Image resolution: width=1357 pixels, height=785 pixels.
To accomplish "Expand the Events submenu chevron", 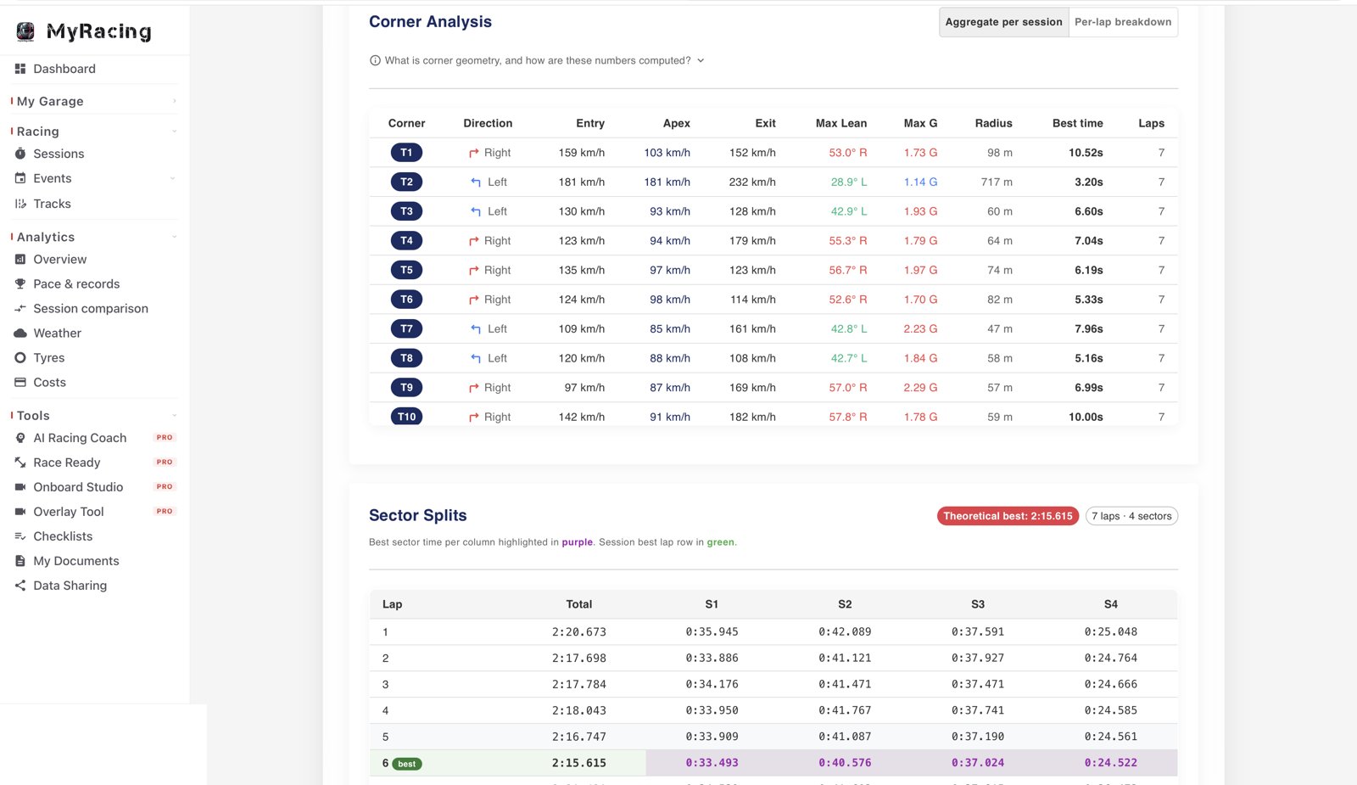I will coord(173,178).
